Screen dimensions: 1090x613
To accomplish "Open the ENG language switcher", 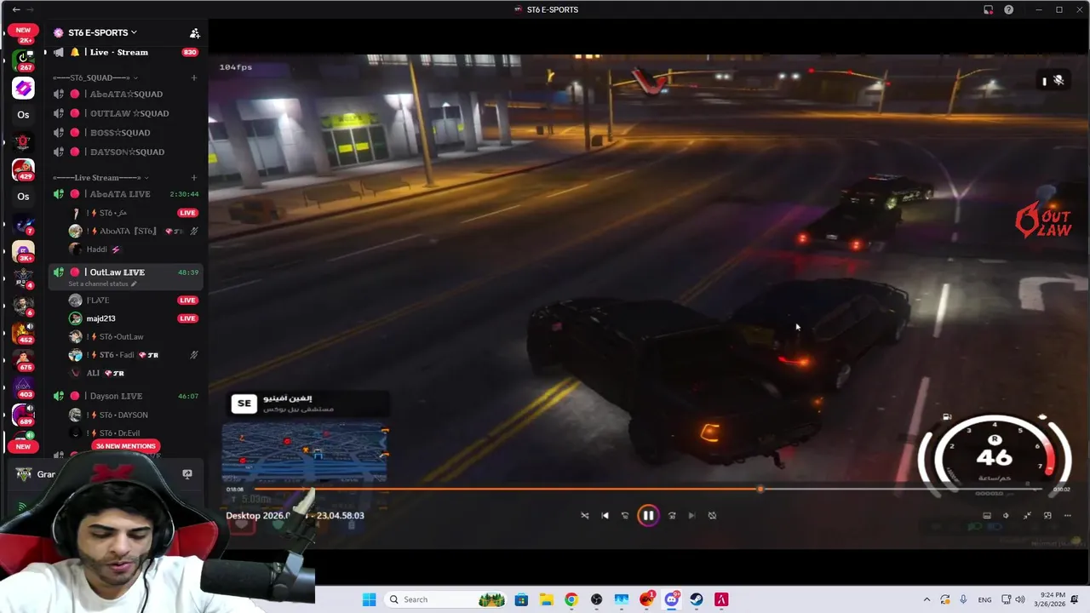I will click(x=984, y=599).
